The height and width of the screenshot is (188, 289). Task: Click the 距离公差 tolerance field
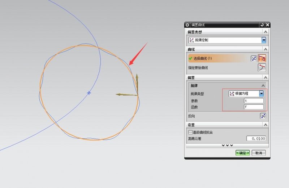(x=256, y=139)
